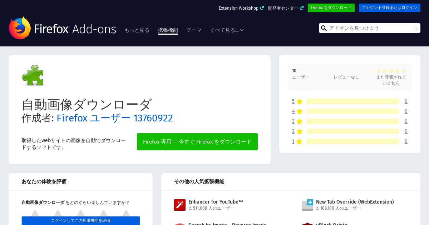This screenshot has width=429, height=225.
Task: Click ログインしてこの拡張機能を評価 button
Action: pos(81,221)
